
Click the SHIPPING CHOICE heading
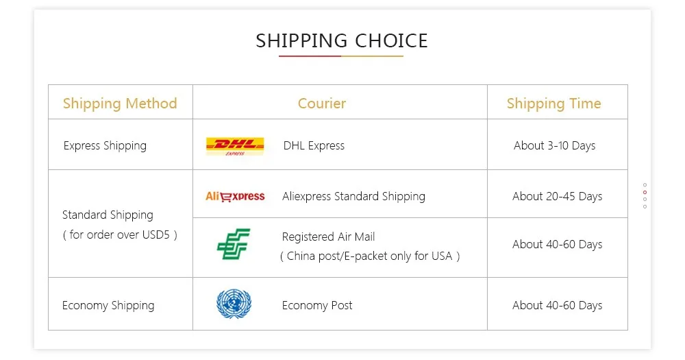pyautogui.click(x=342, y=40)
